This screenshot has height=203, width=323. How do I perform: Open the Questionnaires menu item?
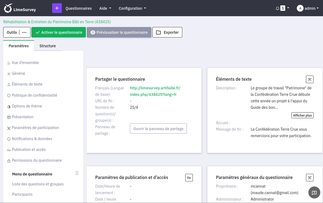(x=79, y=8)
